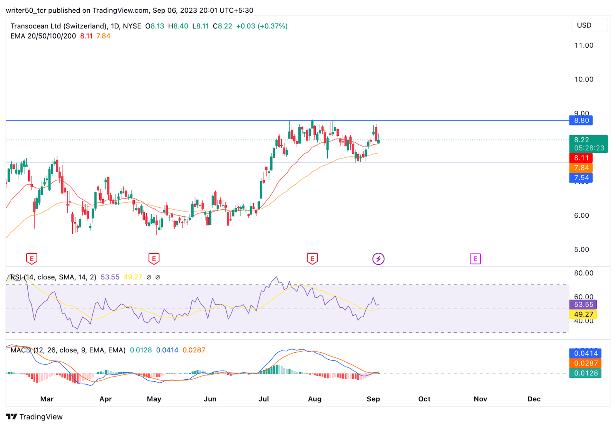
Task: Click the countdown timer 05:28:23
Action: pos(589,148)
